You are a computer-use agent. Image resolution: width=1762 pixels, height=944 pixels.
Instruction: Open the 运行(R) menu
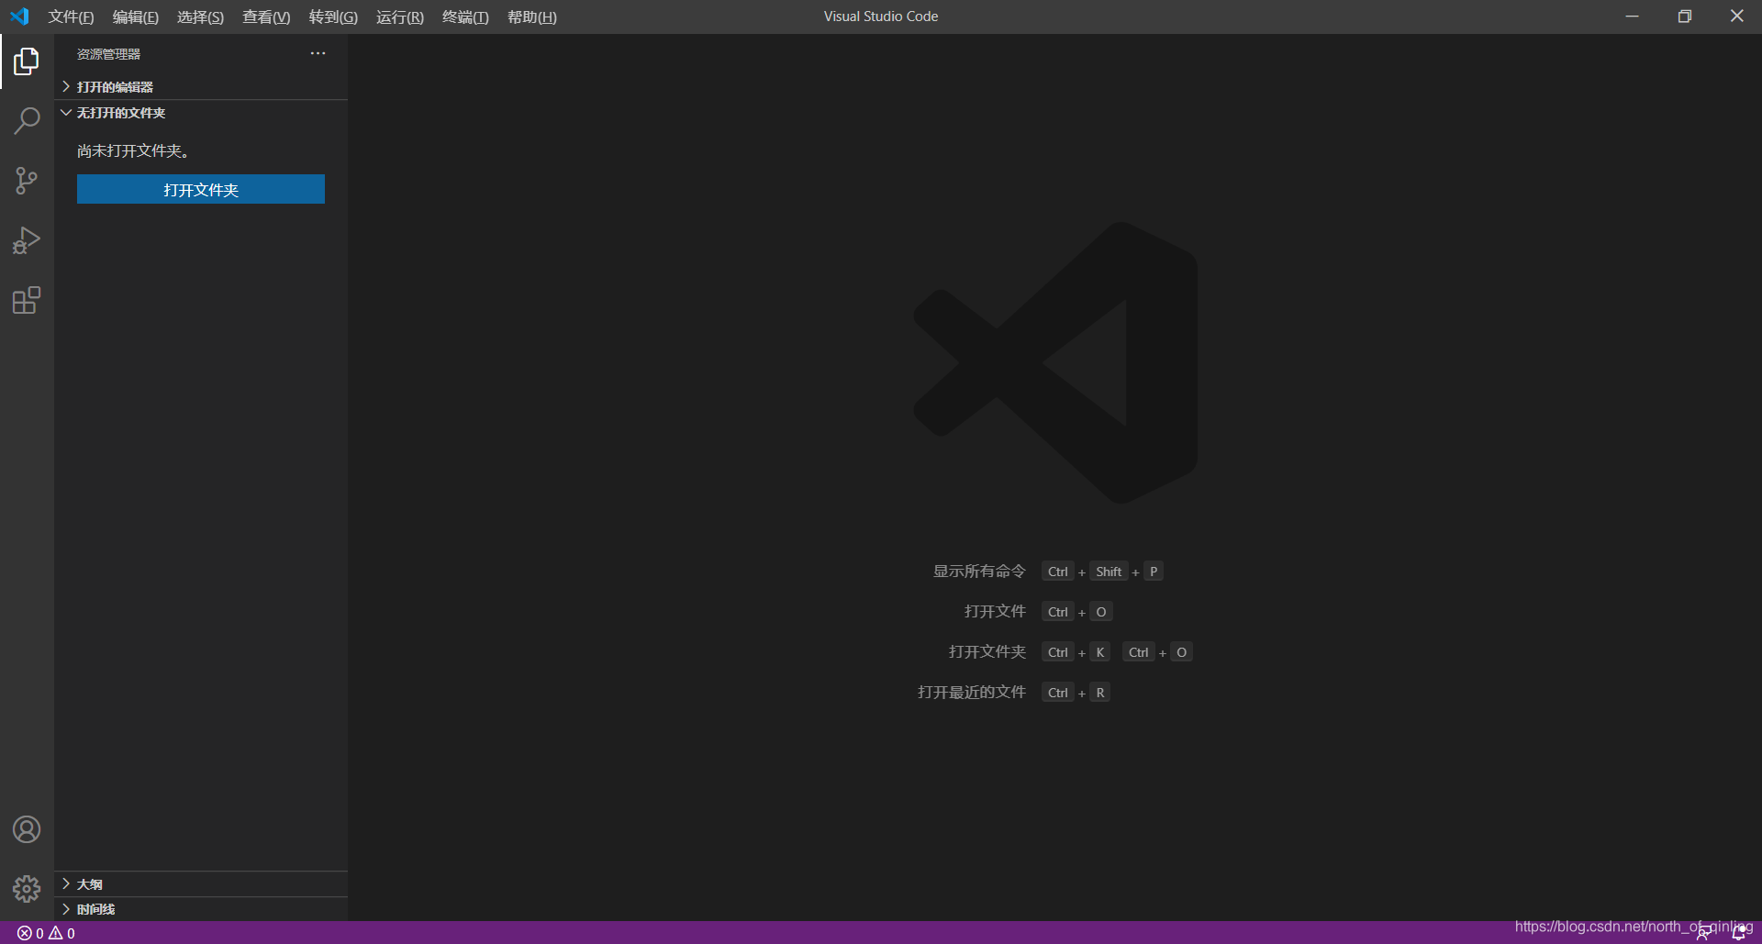tap(400, 17)
